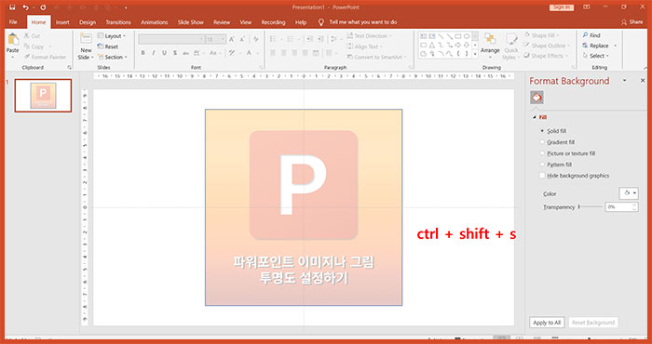This screenshot has width=652, height=344.
Task: Select the text box shape in gallery
Action: [x=423, y=36]
